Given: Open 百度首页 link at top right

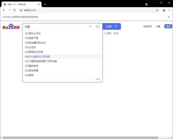Looking at the screenshot, I should click(x=148, y=27).
